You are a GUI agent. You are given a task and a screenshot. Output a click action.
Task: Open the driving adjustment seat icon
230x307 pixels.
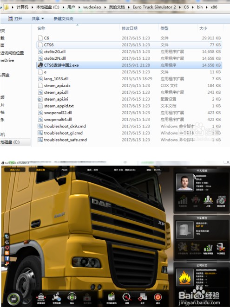pyautogui.click(x=208, y=249)
